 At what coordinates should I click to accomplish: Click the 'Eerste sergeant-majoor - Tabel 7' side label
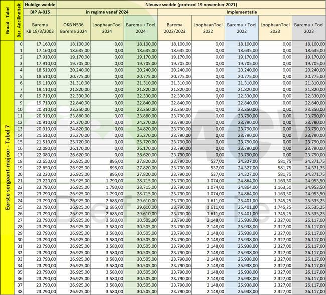pyautogui.click(x=7, y=168)
